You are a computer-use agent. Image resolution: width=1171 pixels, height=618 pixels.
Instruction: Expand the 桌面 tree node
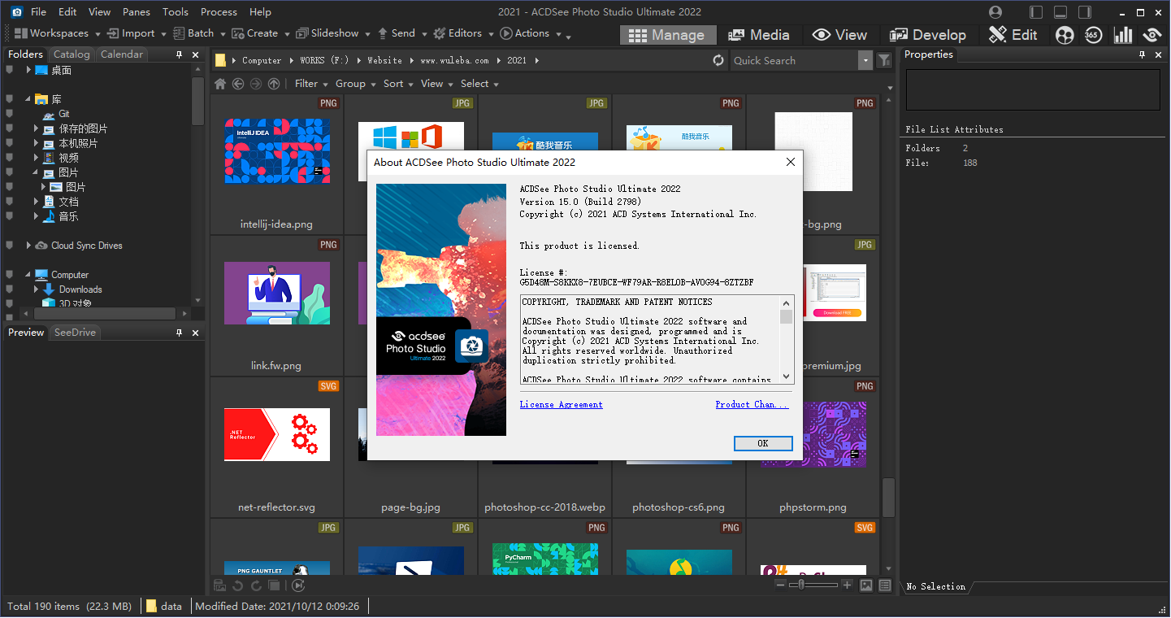[x=28, y=70]
